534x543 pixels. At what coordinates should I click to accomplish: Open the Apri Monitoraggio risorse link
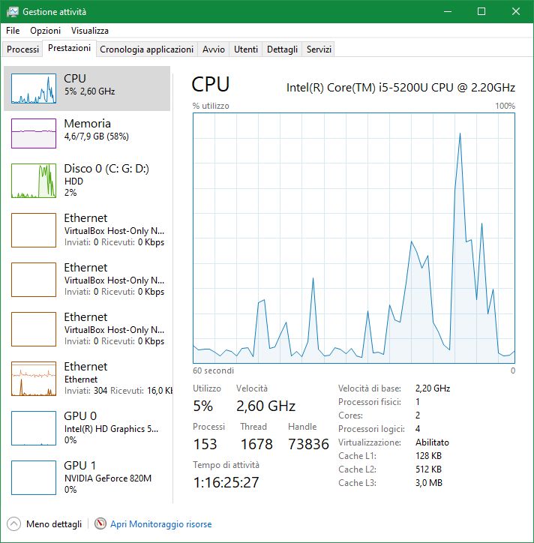click(161, 524)
